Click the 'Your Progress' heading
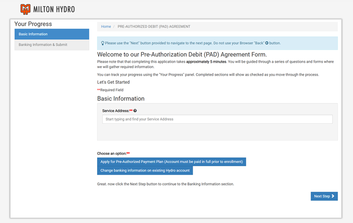This screenshot has height=223, width=353. point(33,24)
